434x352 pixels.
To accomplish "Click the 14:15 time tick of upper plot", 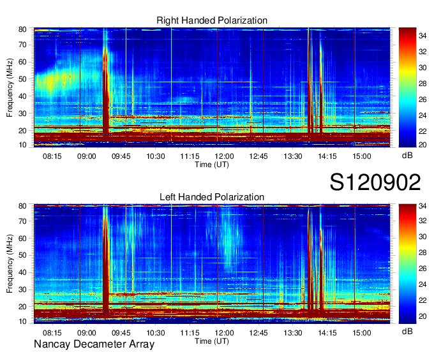I will point(327,156).
